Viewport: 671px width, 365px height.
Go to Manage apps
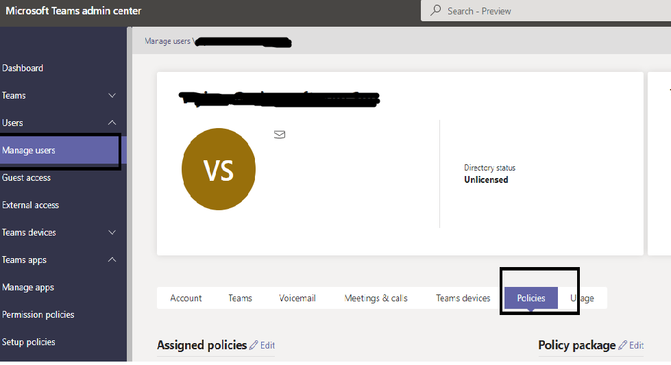pyautogui.click(x=28, y=288)
